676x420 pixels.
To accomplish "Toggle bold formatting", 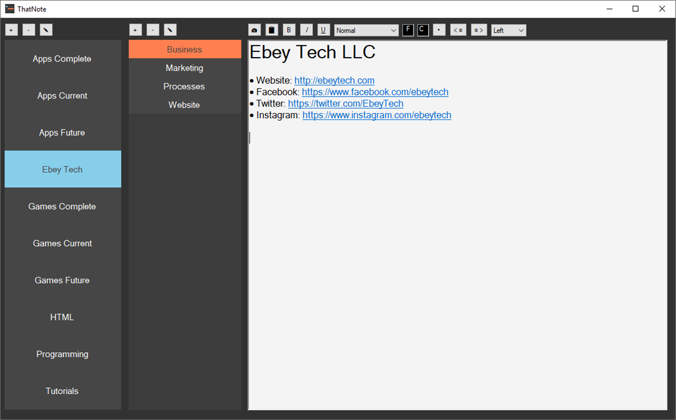I will tap(289, 30).
